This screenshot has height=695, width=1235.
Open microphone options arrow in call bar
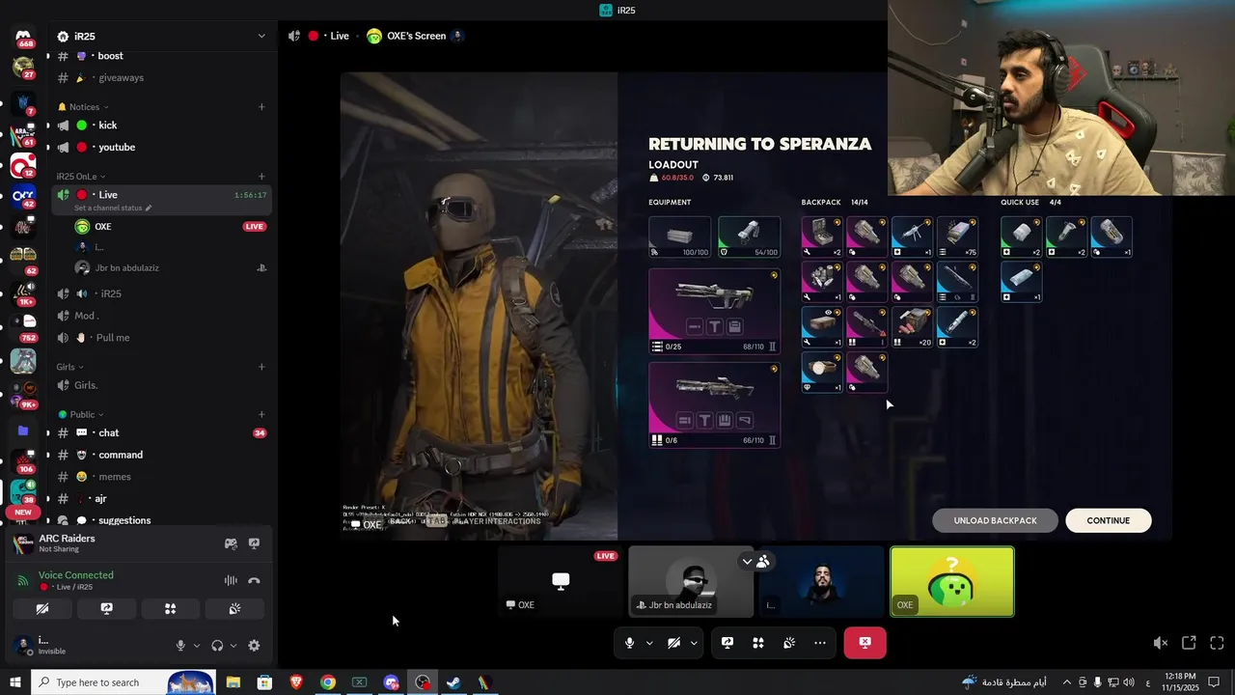[649, 643]
